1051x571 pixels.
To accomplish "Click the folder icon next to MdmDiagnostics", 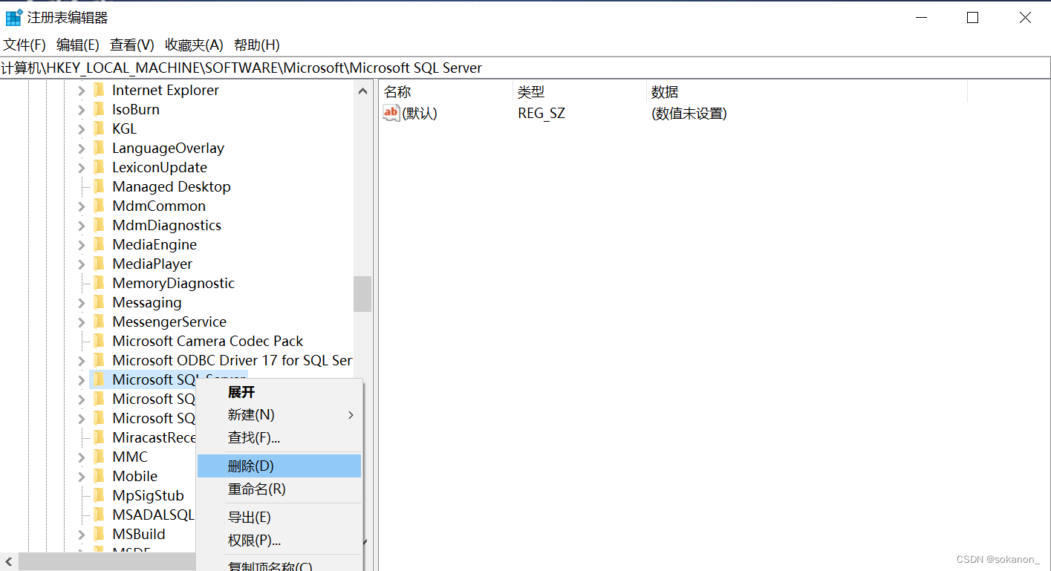I will click(x=100, y=225).
